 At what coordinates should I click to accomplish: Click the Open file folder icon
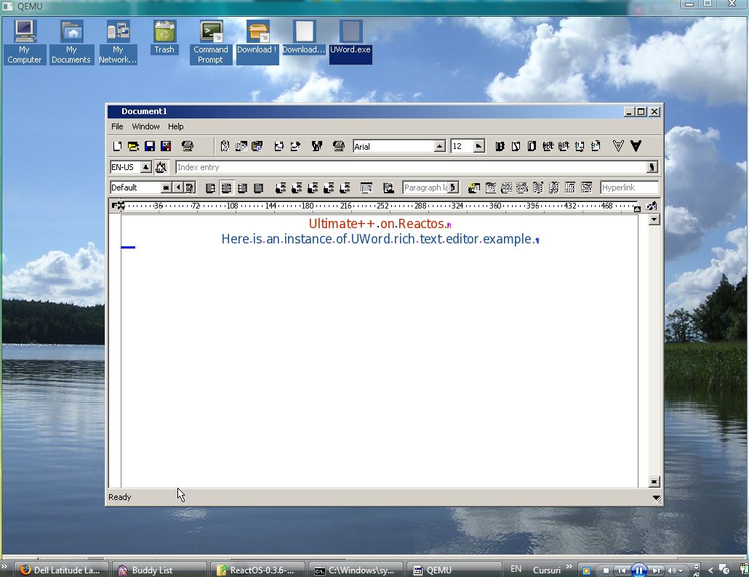tap(133, 146)
